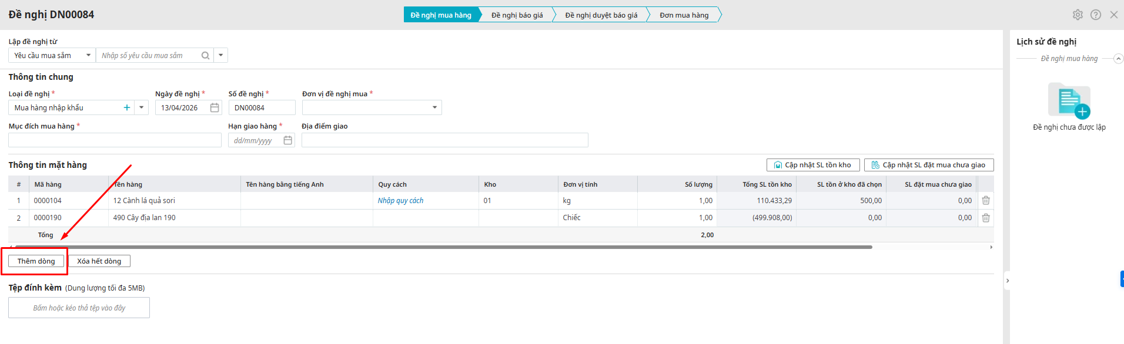Select cell 0000104 in Mã hàng

[x=69, y=201]
